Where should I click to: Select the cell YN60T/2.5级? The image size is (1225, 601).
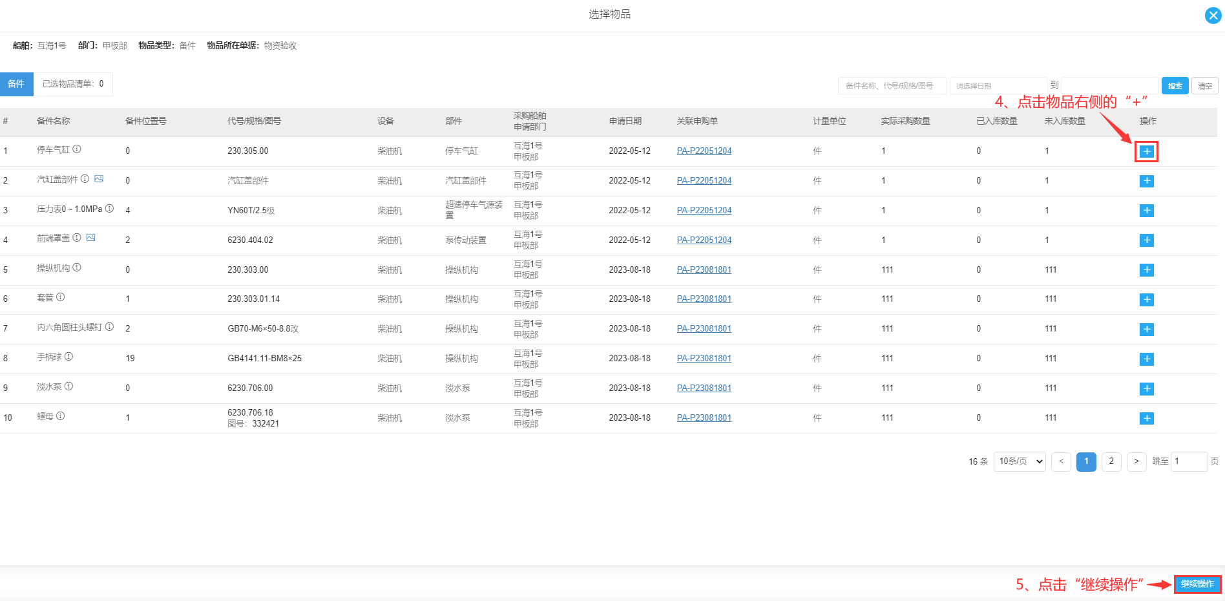tap(251, 211)
